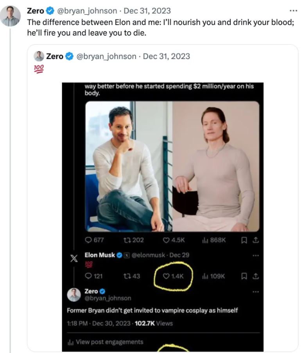
Task: Click the reply icon showing 677
Action: (88, 240)
